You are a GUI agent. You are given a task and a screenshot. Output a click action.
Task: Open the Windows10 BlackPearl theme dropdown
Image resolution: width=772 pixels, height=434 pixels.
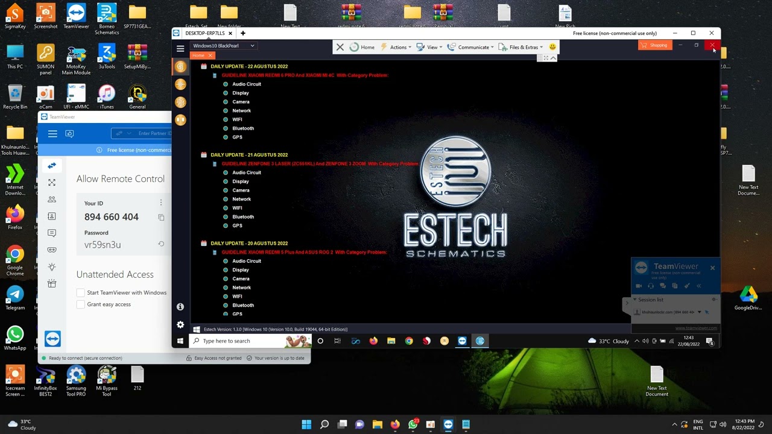pyautogui.click(x=223, y=46)
